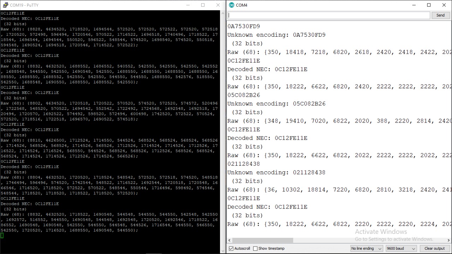Expand the line ending combo box arrow
The height and width of the screenshot is (254, 452).
pyautogui.click(x=380, y=248)
